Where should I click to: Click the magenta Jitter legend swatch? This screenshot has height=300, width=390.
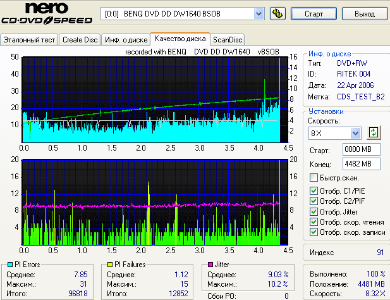click(210, 265)
